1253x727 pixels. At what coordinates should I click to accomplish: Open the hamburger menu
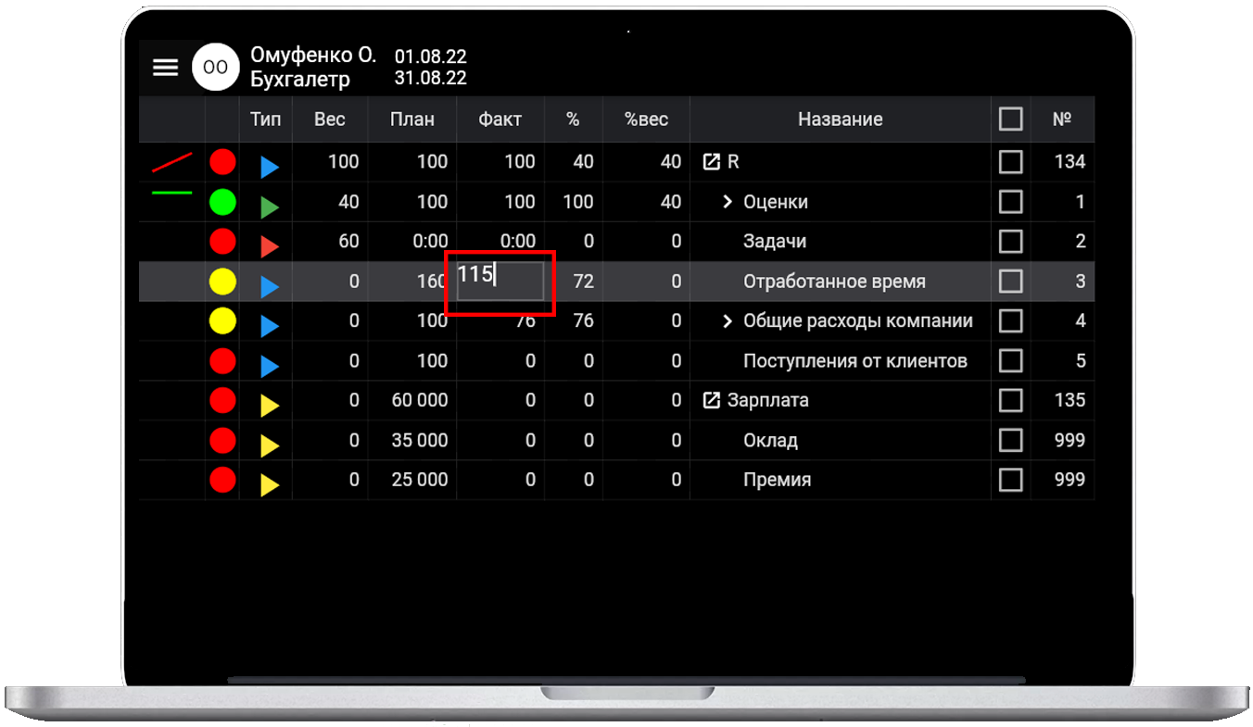coord(165,68)
